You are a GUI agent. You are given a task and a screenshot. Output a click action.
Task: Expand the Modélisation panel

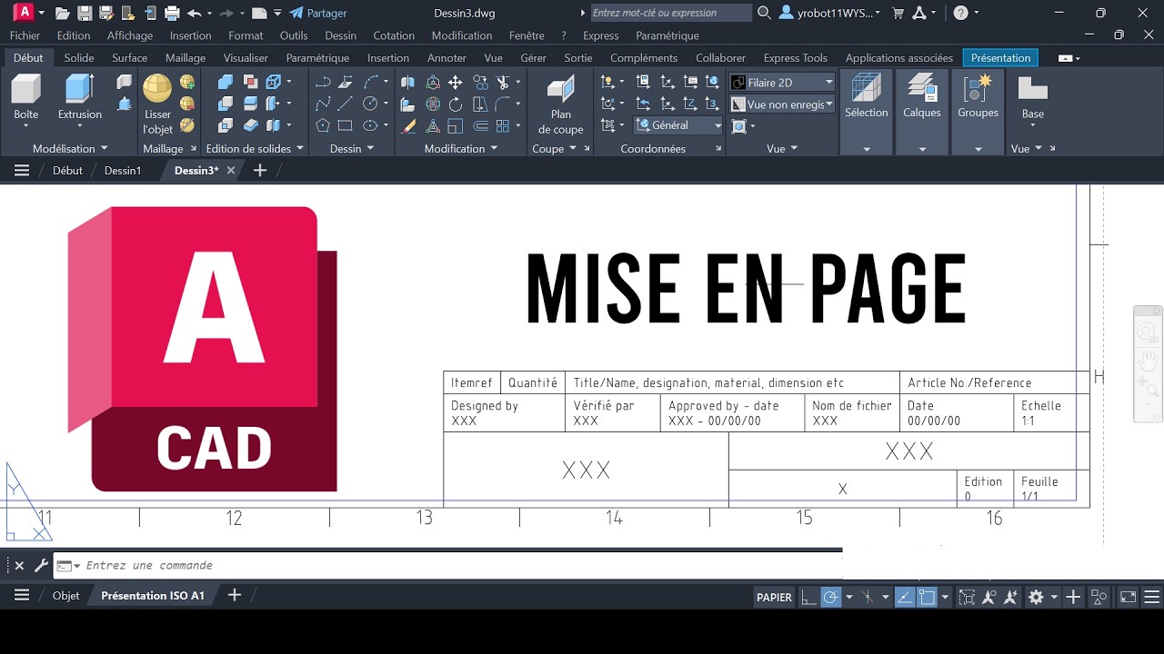pyautogui.click(x=70, y=148)
